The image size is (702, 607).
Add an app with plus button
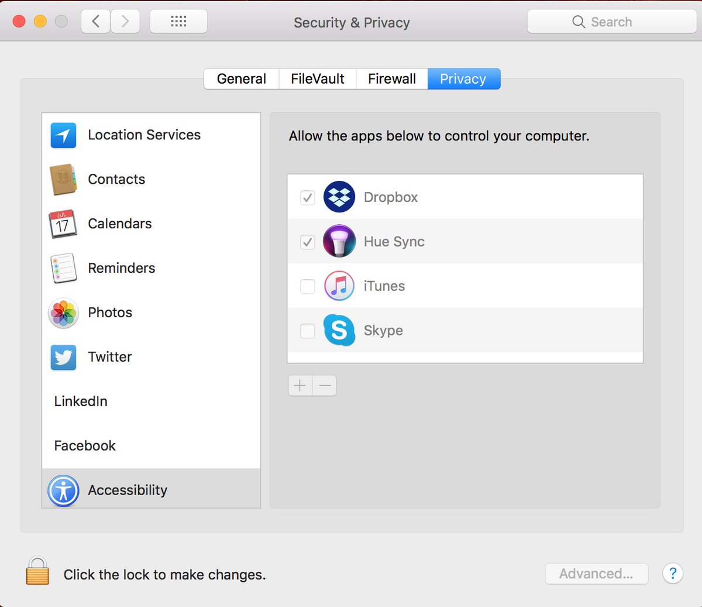300,386
